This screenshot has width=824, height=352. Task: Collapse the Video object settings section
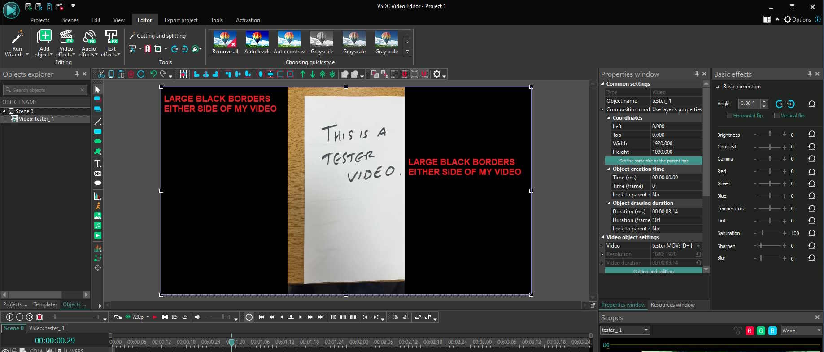click(603, 237)
